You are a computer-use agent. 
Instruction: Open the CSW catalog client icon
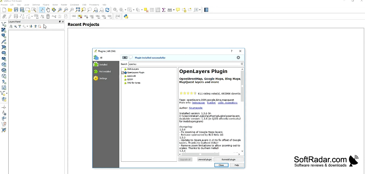[118, 16]
